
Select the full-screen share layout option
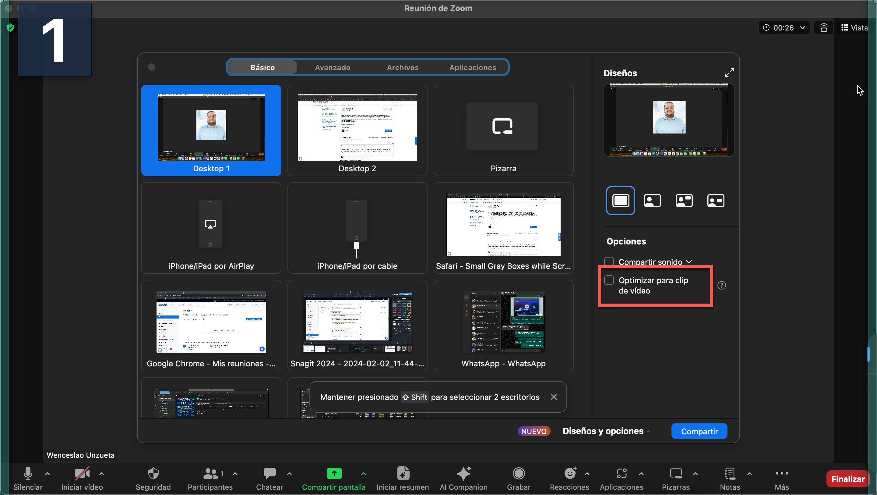620,200
